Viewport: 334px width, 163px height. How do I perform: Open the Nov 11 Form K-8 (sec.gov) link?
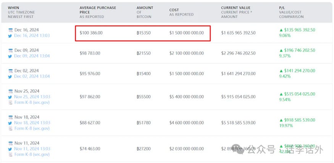pyautogui.click(x=32, y=155)
